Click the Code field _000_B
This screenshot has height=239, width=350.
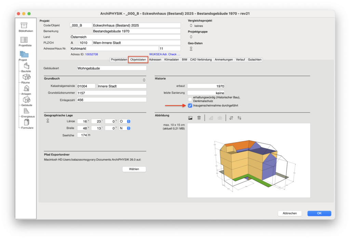[x=81, y=25]
